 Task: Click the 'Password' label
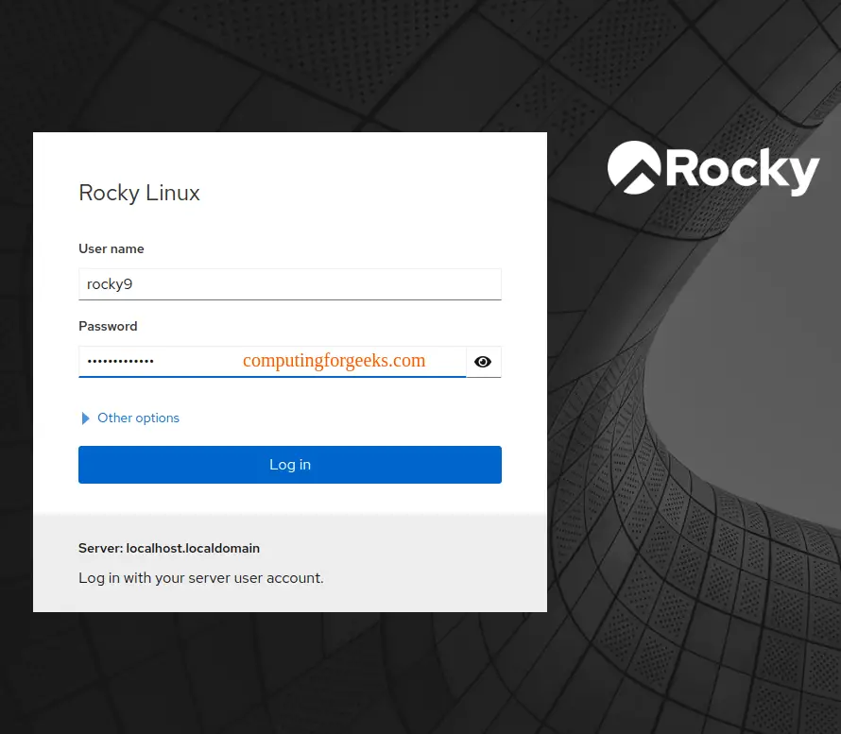[x=108, y=327]
